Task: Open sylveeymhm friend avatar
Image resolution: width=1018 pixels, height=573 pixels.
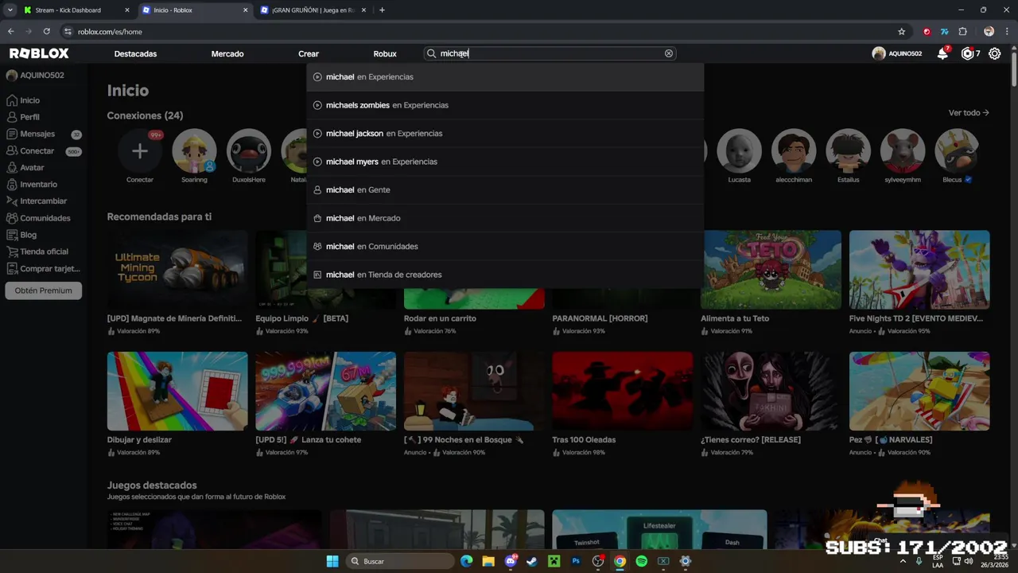Action: coord(903,151)
